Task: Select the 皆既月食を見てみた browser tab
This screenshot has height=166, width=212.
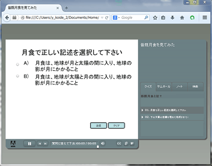Action: coord(34,8)
